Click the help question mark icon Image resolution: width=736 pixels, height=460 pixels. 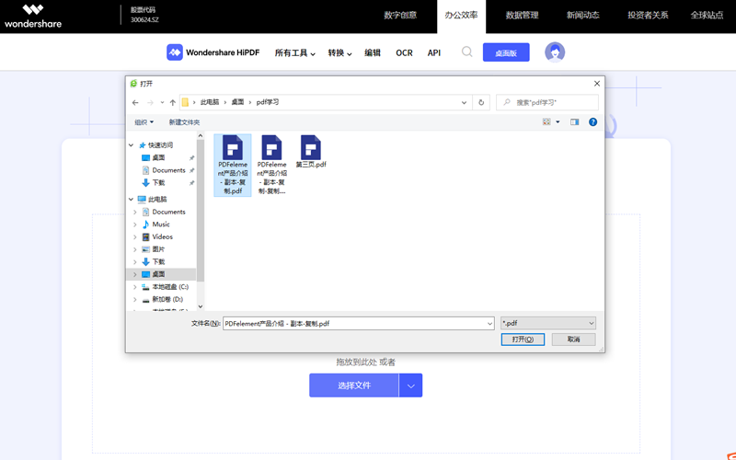click(592, 121)
